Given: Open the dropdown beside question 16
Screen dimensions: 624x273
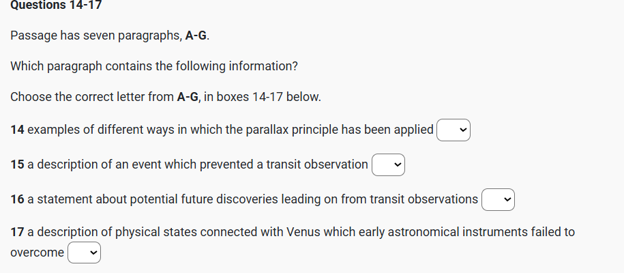Looking at the screenshot, I should tap(498, 199).
